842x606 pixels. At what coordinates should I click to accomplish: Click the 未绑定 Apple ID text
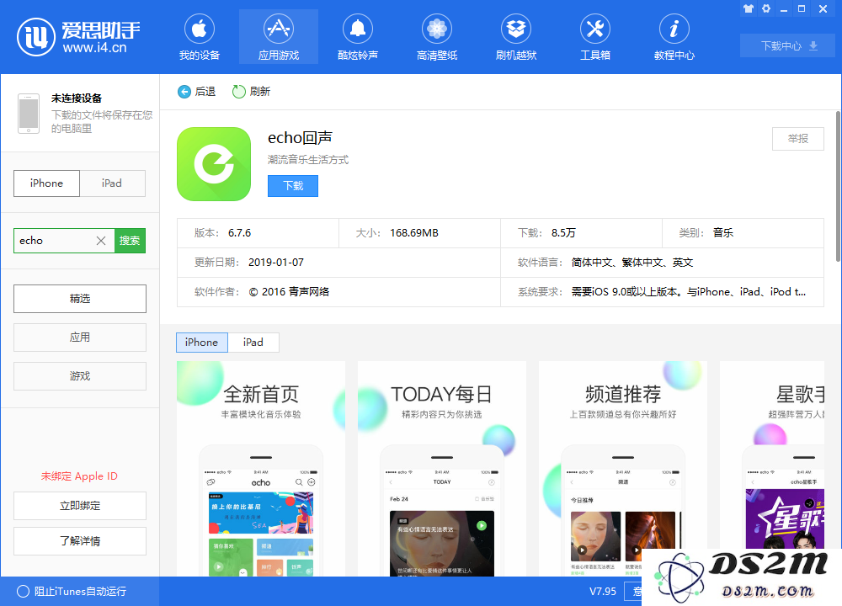(x=79, y=476)
